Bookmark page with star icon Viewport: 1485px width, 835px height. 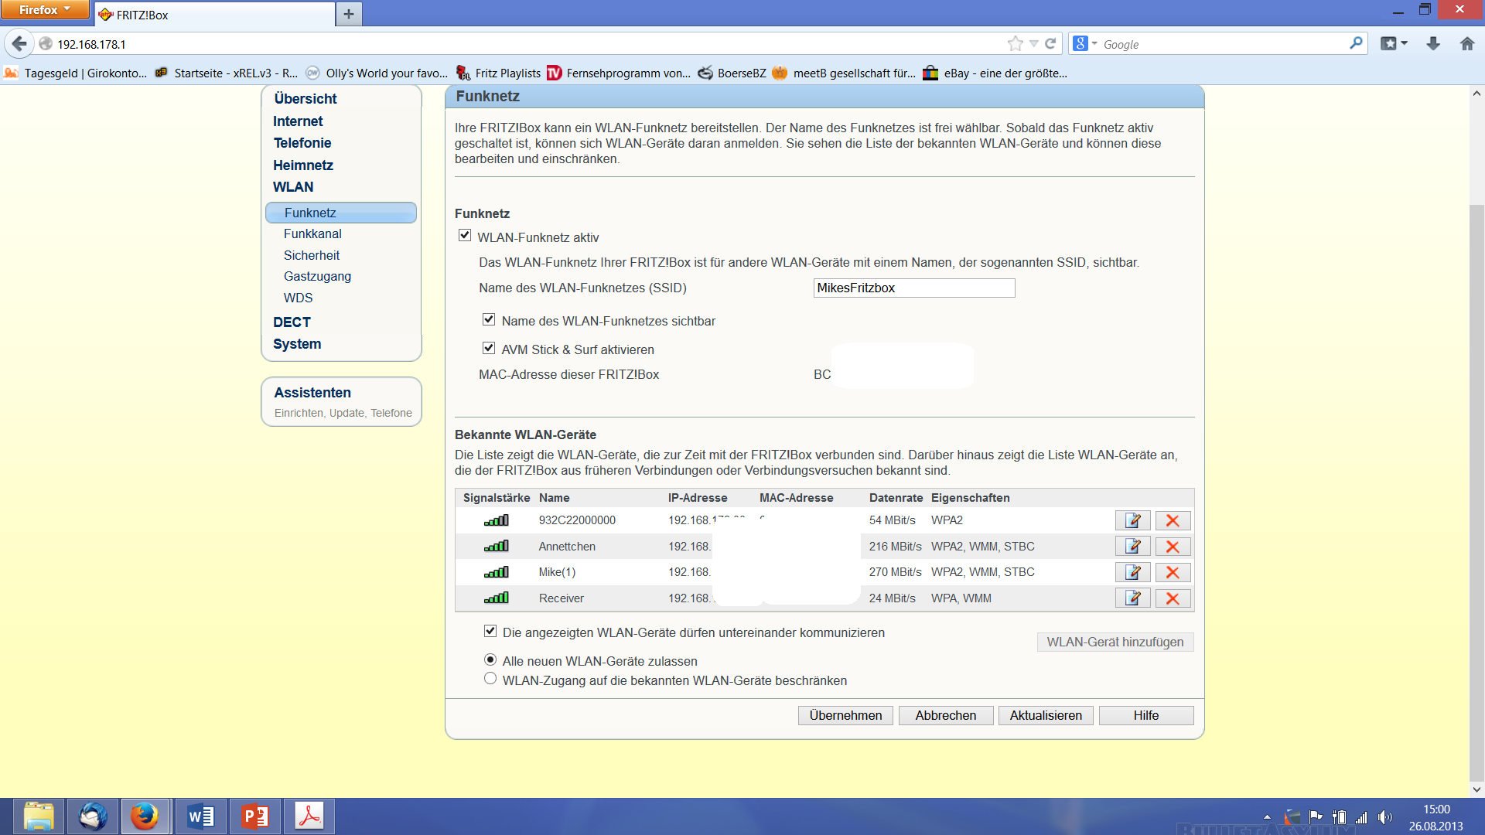(x=1015, y=44)
